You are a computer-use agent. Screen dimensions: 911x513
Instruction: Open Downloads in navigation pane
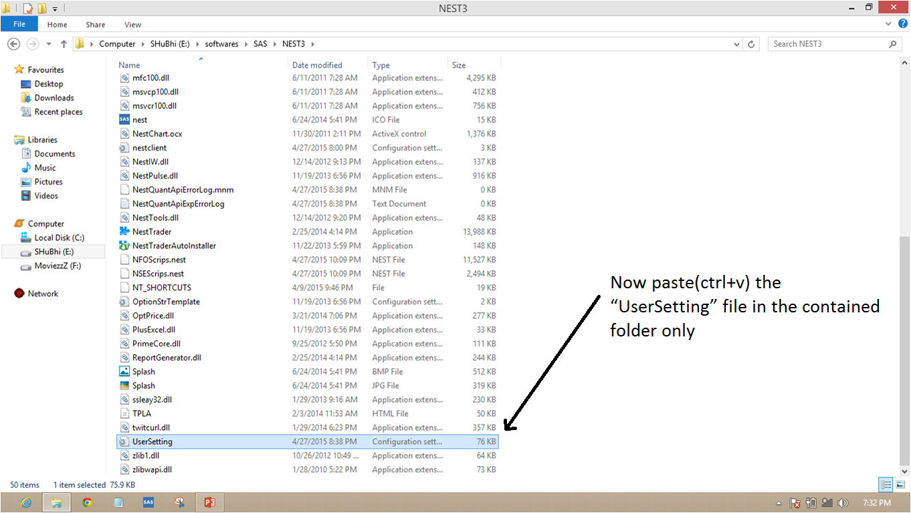pos(54,98)
